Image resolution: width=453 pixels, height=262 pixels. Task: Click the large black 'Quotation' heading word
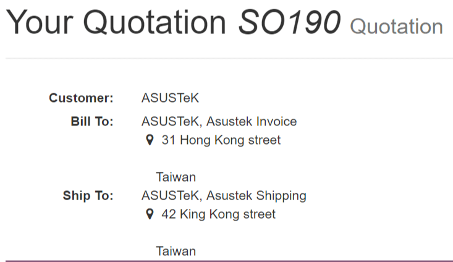click(x=155, y=22)
